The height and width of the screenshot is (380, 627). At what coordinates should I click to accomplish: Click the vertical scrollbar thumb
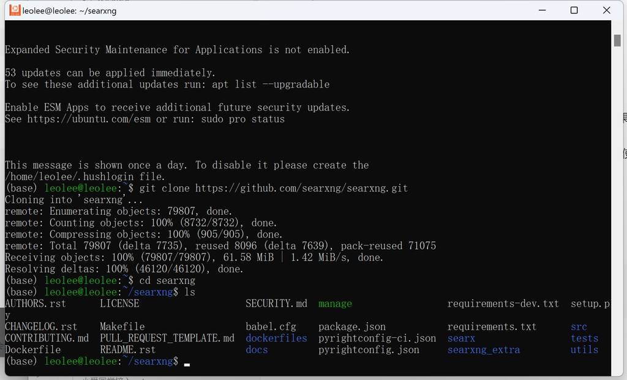[617, 40]
